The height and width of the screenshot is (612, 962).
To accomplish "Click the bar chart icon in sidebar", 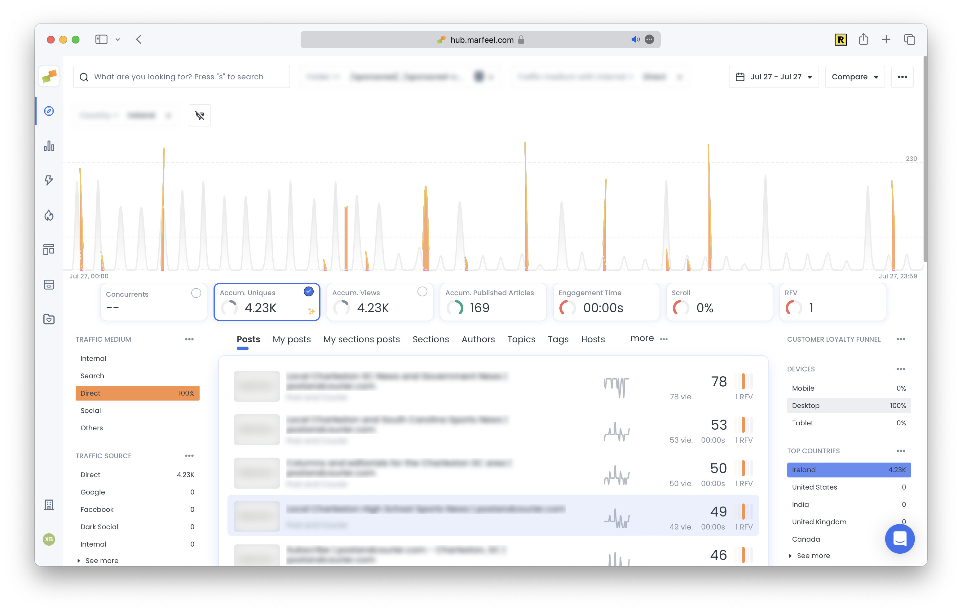I will (x=49, y=146).
